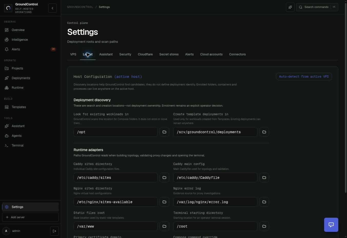The height and width of the screenshot is (238, 347).
Task: Open Terminal in the sidebar
Action: click(30, 146)
